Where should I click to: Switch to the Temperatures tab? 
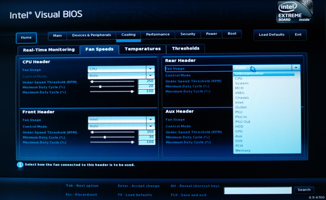142,49
